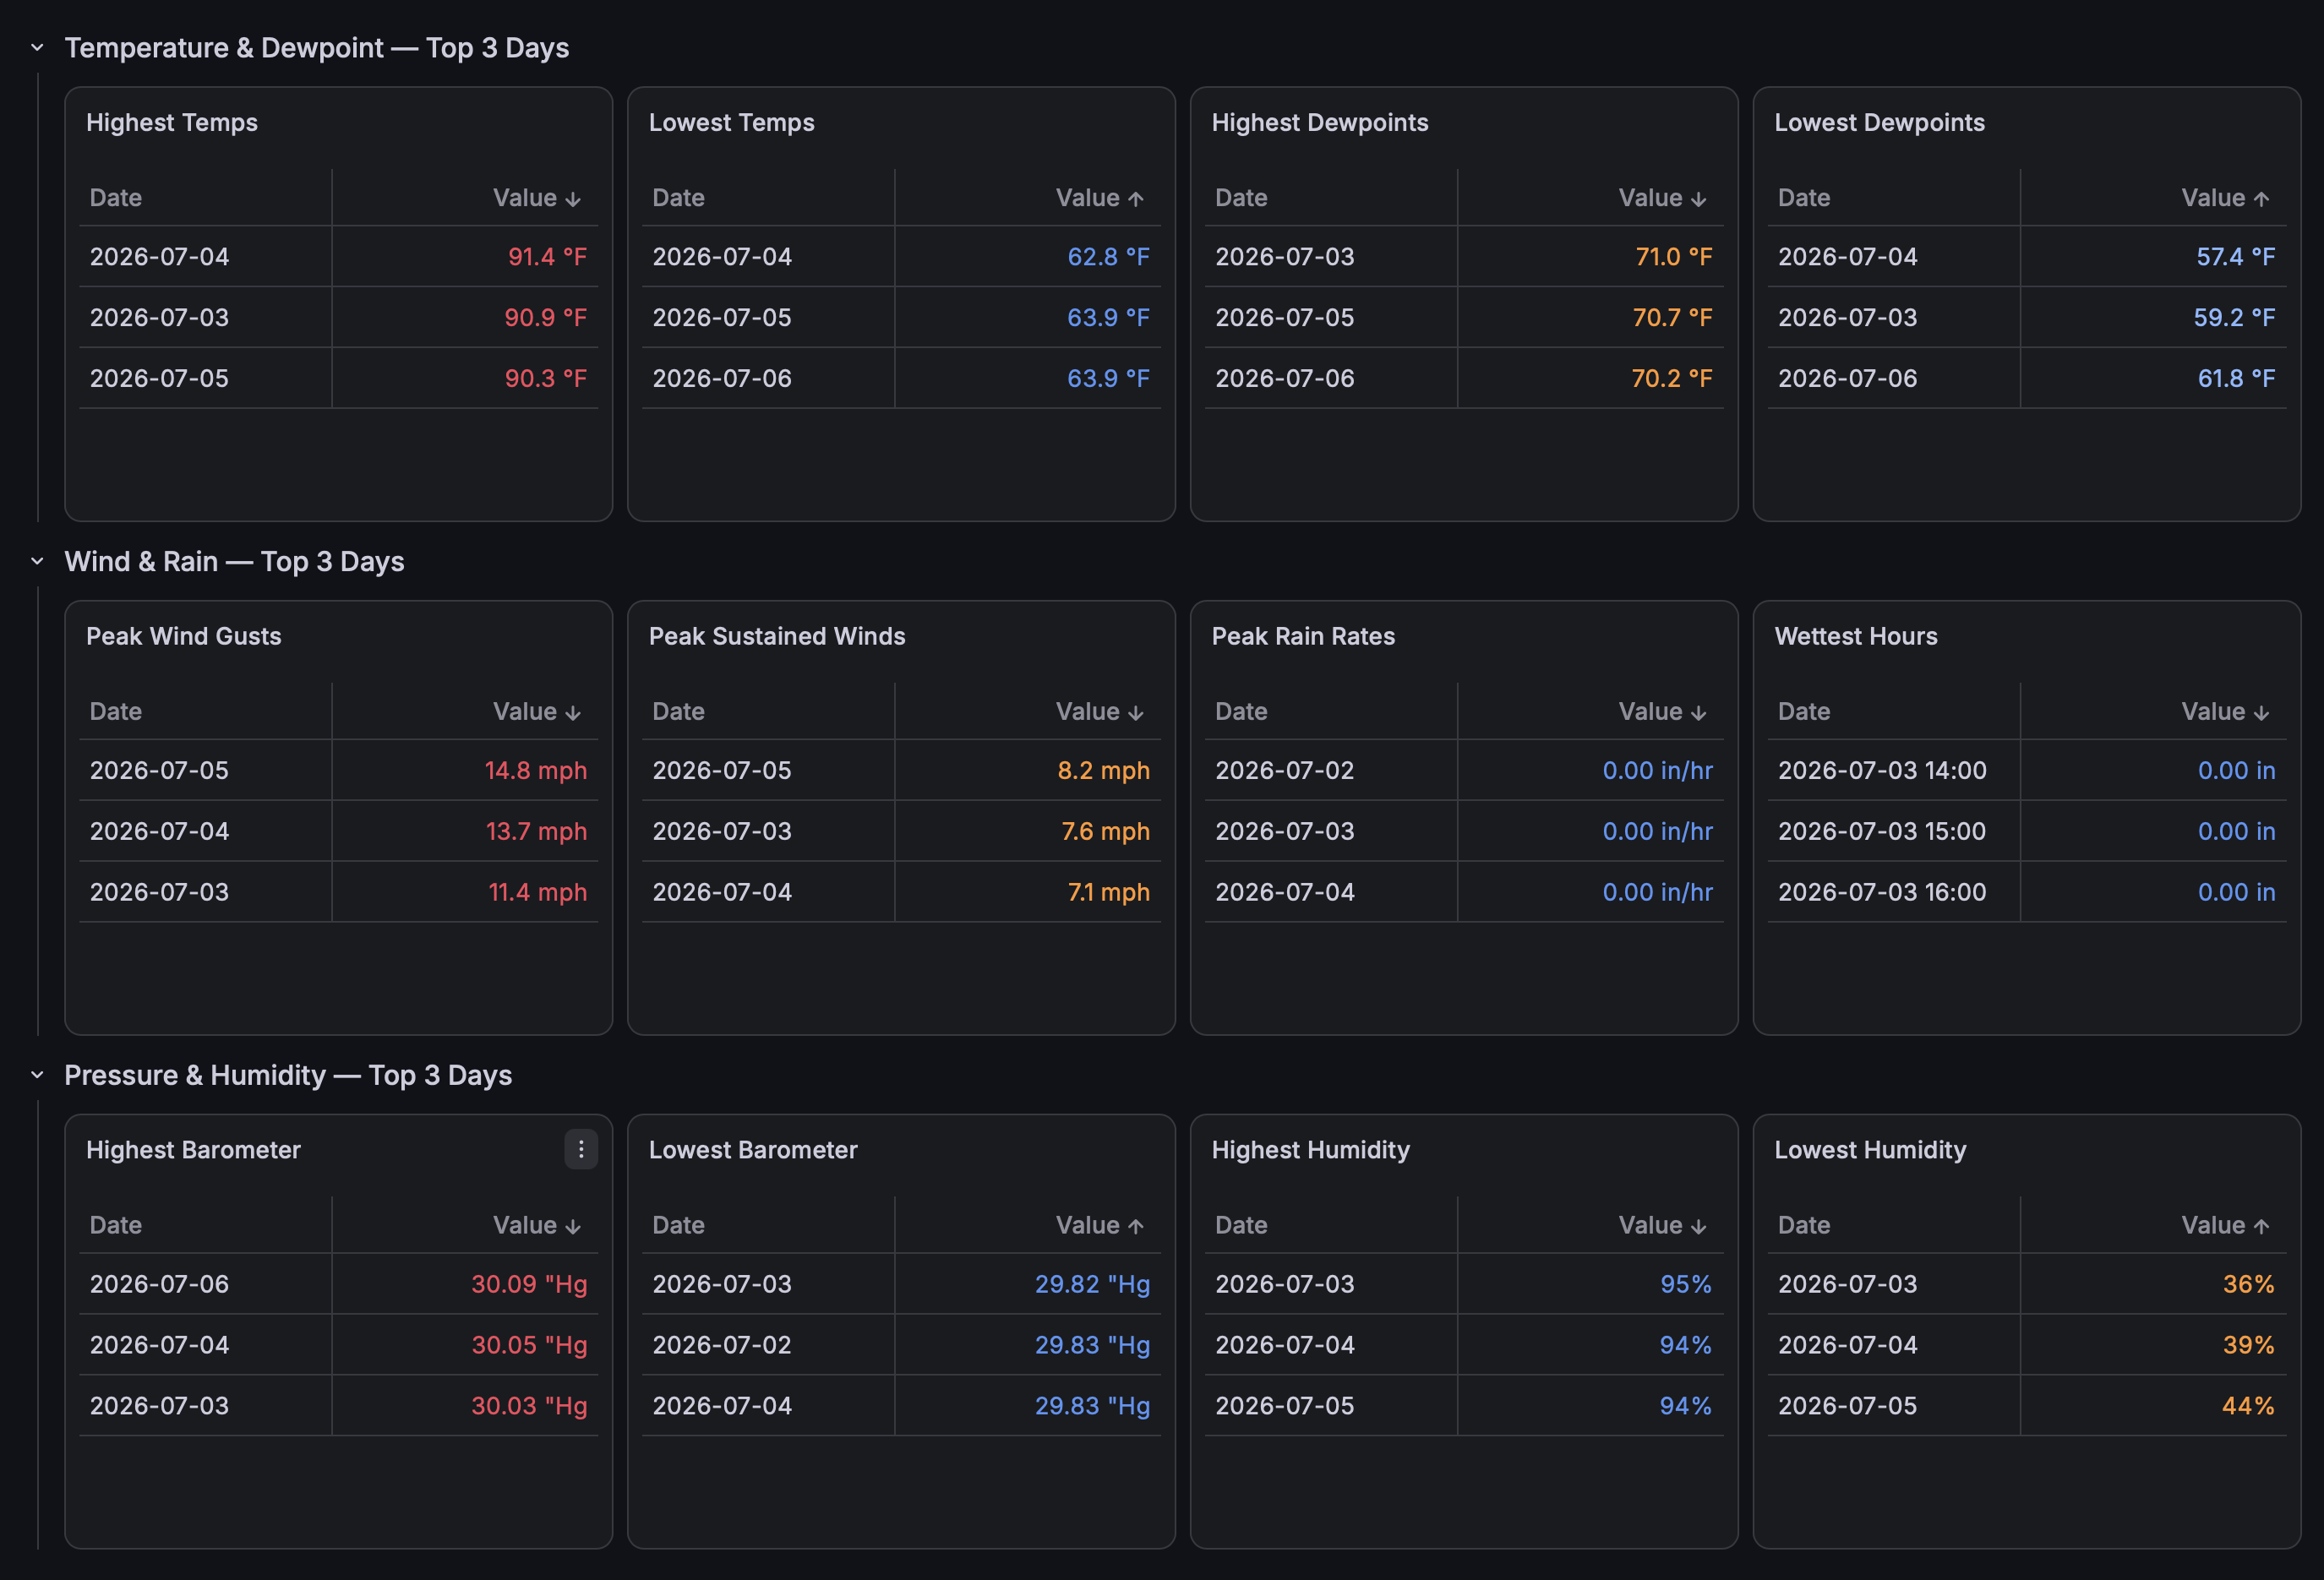Open the Lowest Humidity panel title
2324x1580 pixels.
click(1870, 1150)
